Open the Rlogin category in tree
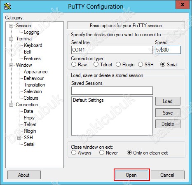Screen dimensions: 192x185 [x=30, y=131]
